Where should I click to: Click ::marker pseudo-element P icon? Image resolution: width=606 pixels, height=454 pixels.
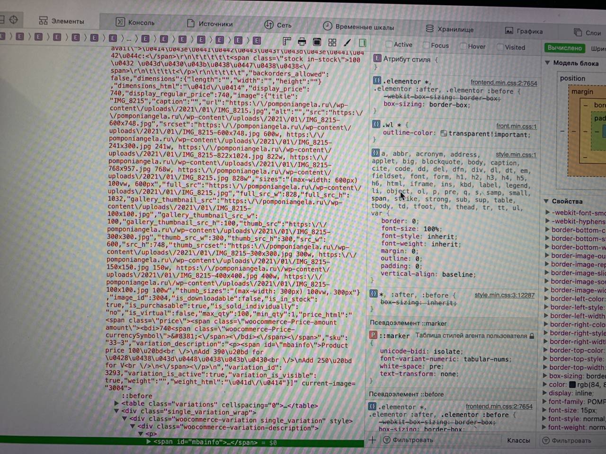coord(373,335)
